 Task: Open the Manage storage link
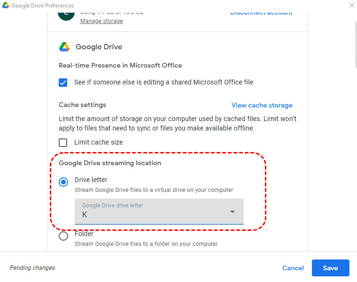(x=101, y=21)
